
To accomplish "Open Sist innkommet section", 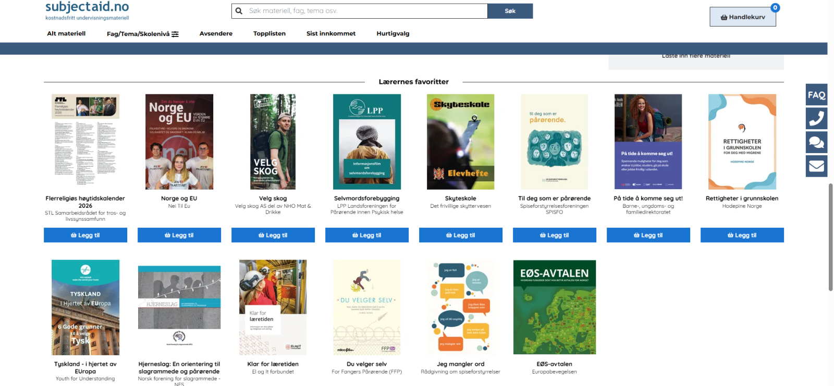I will [330, 33].
